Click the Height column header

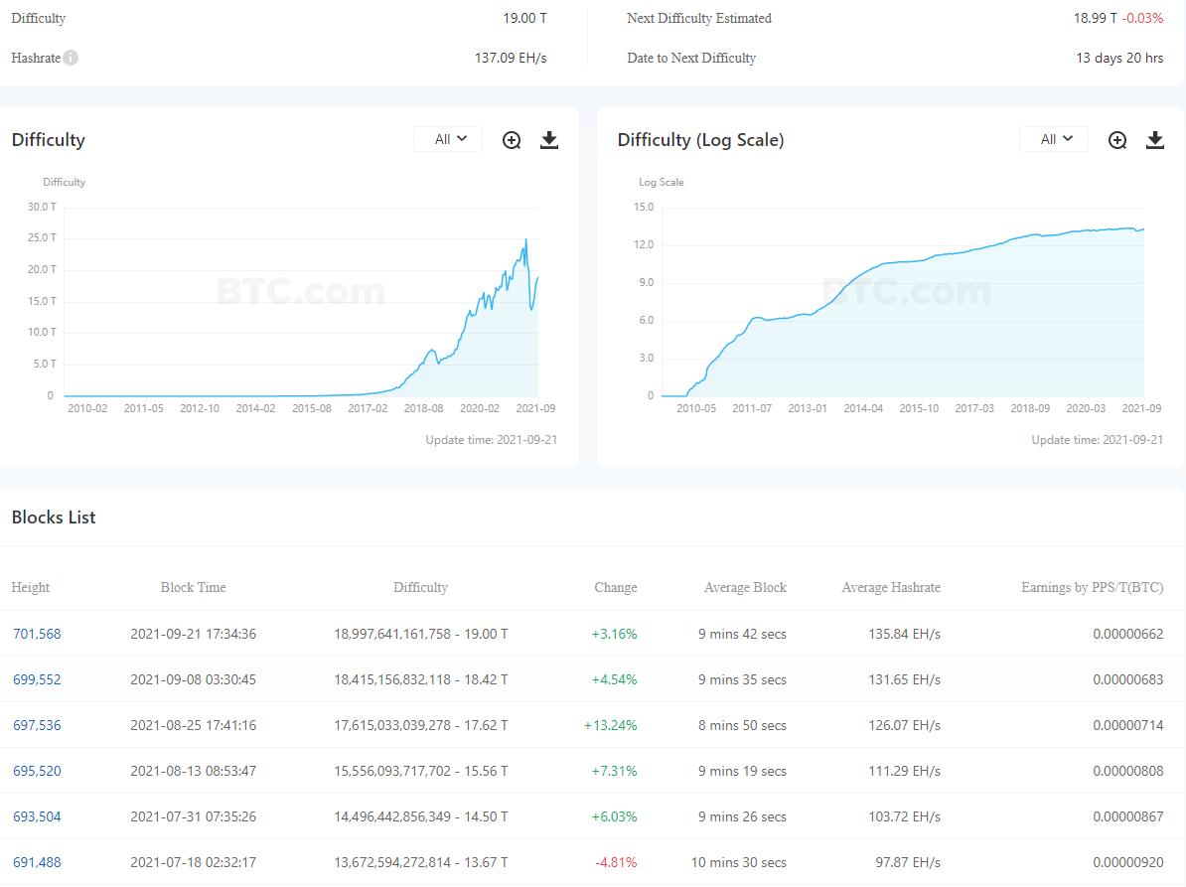pyautogui.click(x=31, y=587)
